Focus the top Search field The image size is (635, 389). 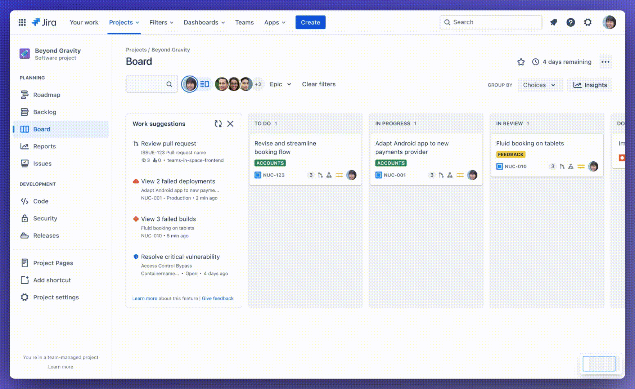click(x=491, y=22)
